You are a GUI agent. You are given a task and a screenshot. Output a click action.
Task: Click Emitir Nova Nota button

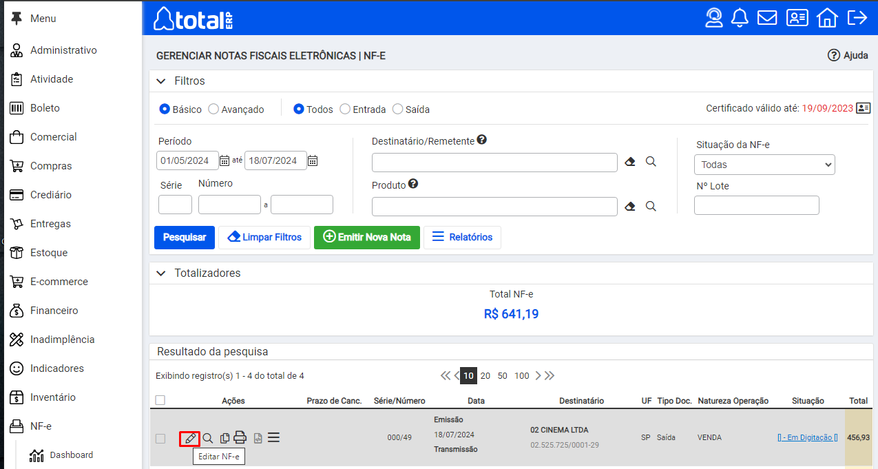click(x=367, y=237)
